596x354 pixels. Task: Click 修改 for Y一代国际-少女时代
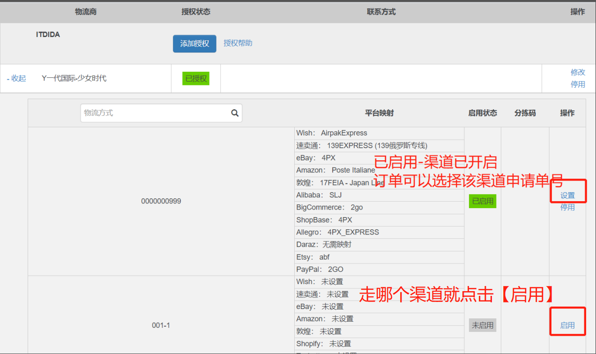tap(578, 72)
